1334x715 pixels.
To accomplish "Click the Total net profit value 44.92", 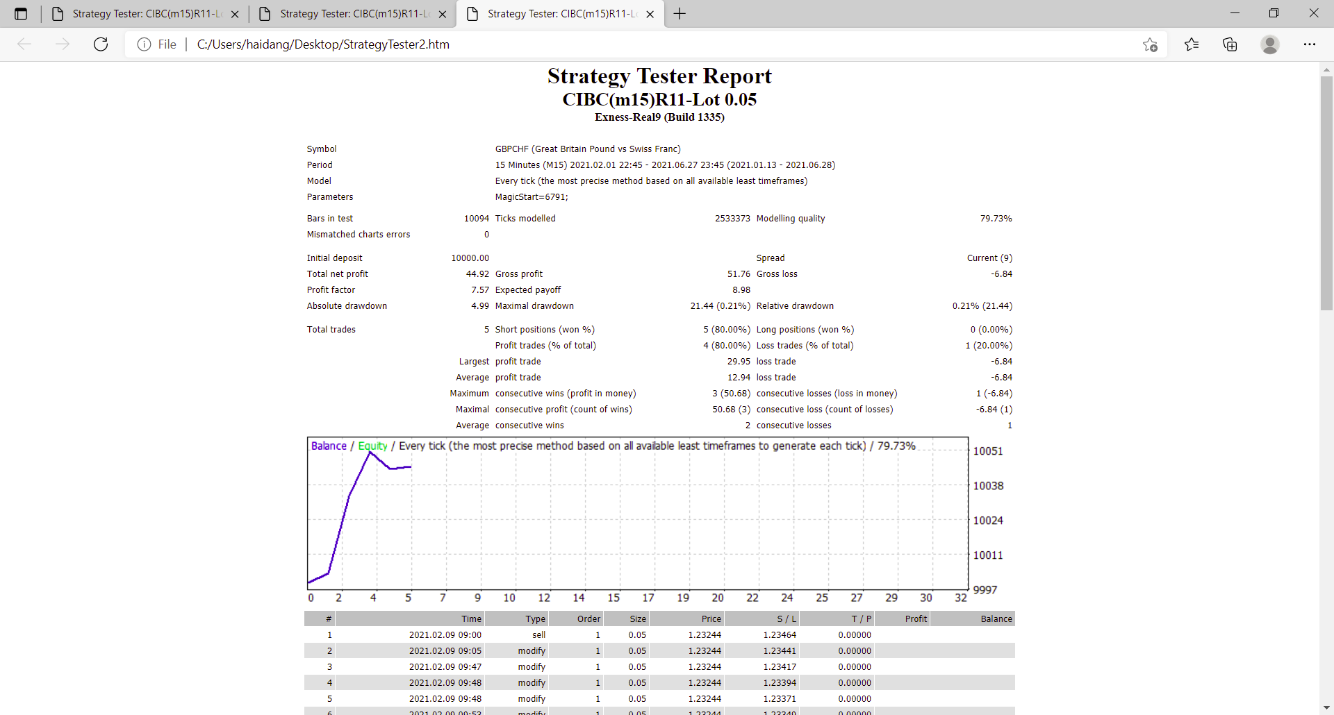I will click(x=477, y=274).
